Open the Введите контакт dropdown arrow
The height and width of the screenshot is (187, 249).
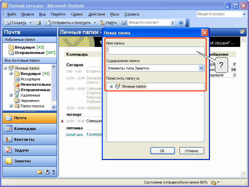tap(173, 23)
